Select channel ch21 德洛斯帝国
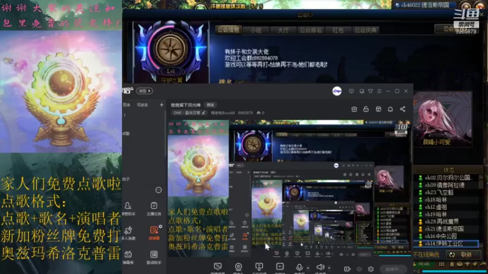Screen dimensions: 488x274 [x=446, y=229]
